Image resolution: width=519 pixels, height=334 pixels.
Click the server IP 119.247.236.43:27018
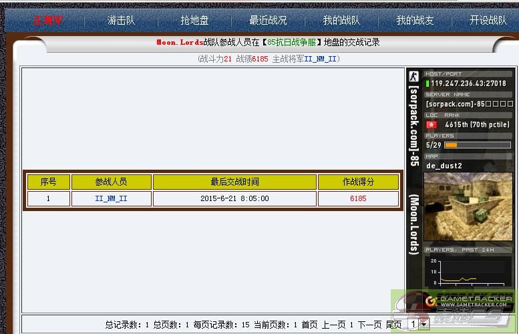[x=468, y=83]
